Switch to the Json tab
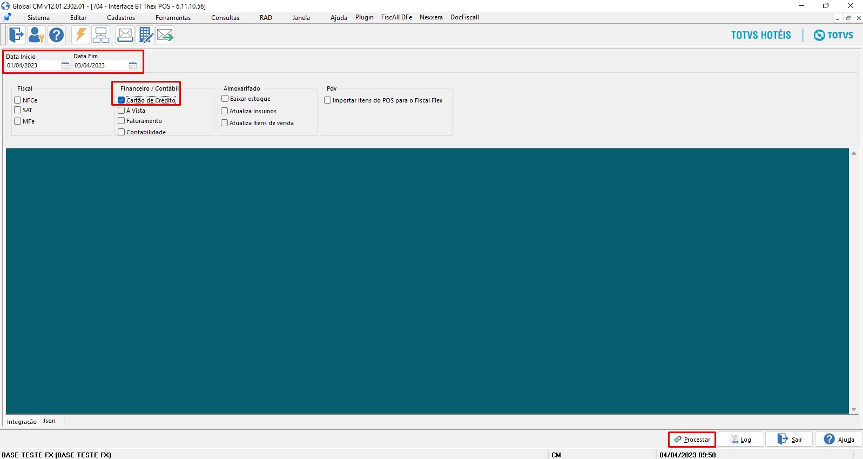This screenshot has height=459, width=863. point(50,421)
